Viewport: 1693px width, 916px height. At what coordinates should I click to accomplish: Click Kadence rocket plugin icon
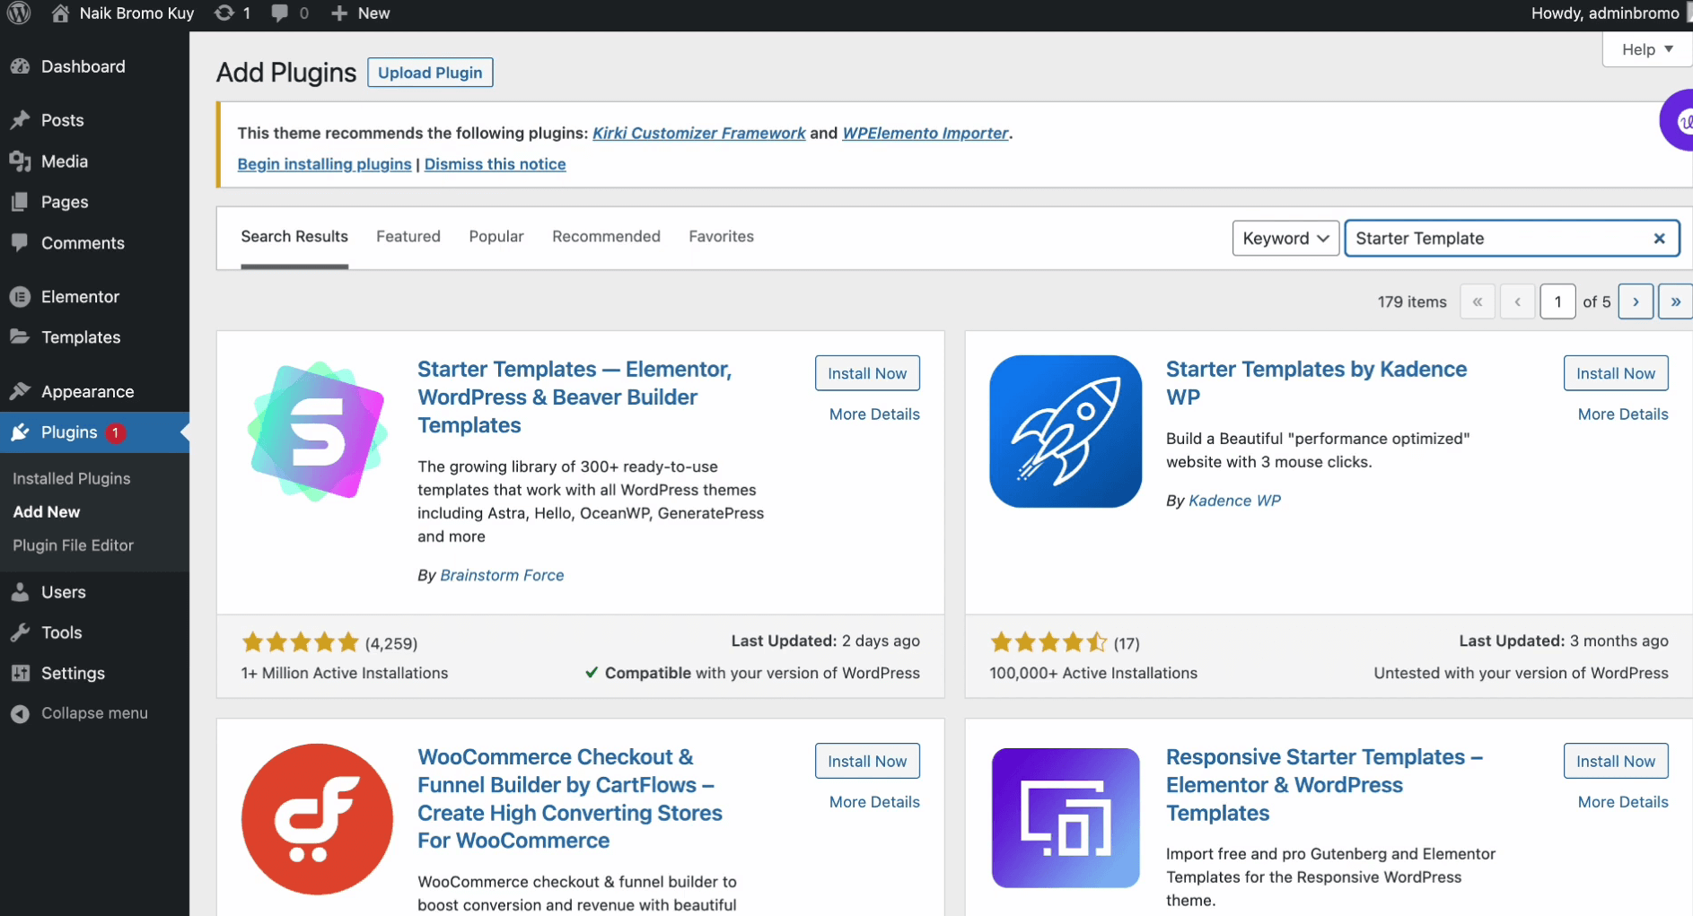[1066, 432]
